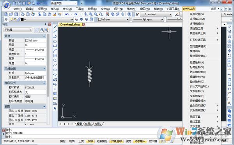
Task: Select the Line tool in draw toolbar
Action: (x=55, y=27)
